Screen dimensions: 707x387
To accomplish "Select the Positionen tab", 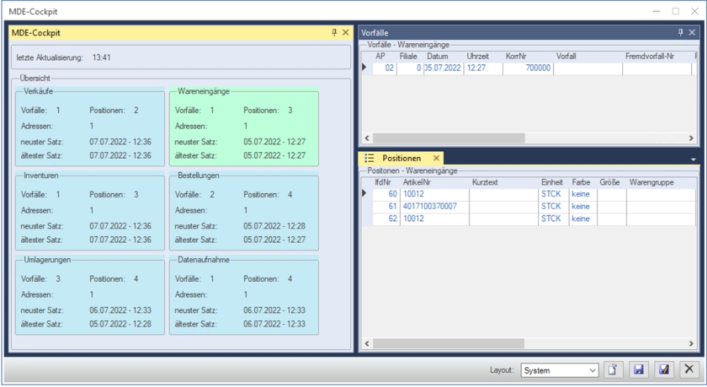I will [x=401, y=158].
